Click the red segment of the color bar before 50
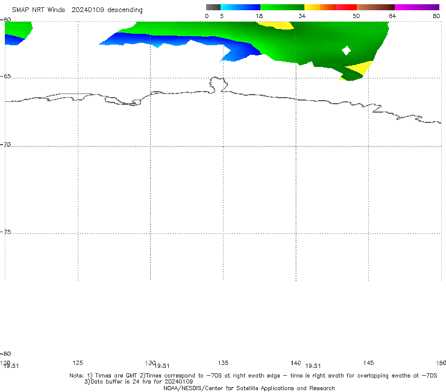Image resolution: width=446 pixels, height=392 pixels. point(346,7)
